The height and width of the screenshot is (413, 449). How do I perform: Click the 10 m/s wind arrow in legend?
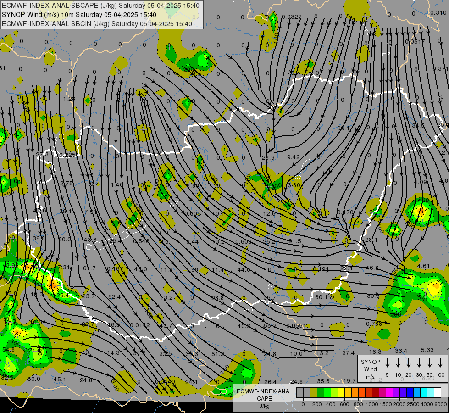(x=398, y=363)
